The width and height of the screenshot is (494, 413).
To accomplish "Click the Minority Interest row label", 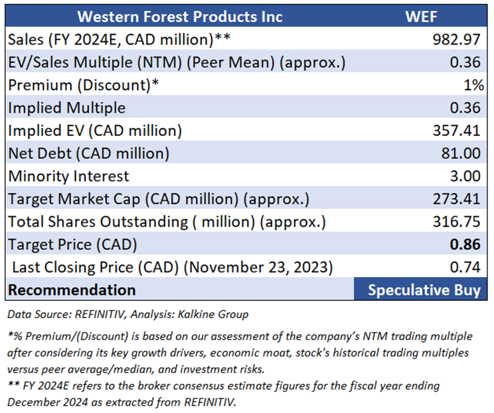I will coord(69,176).
